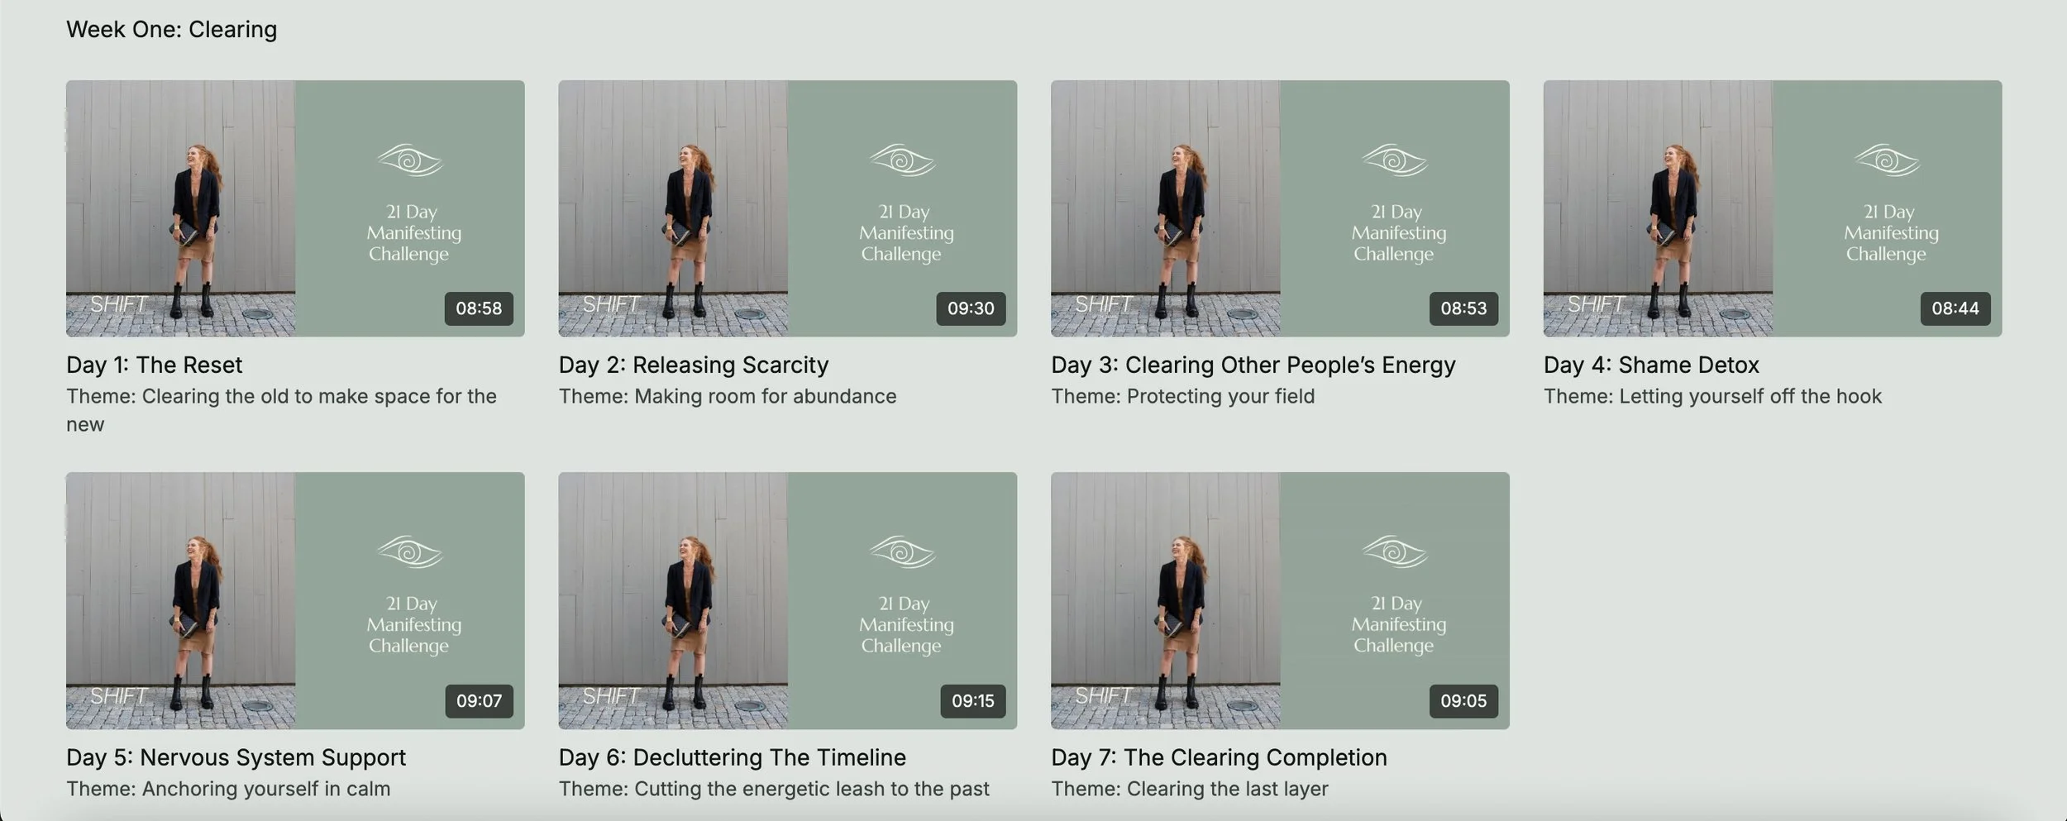Click the eye logo on Day 1 thumbnail
This screenshot has height=821, width=2067.
[410, 160]
